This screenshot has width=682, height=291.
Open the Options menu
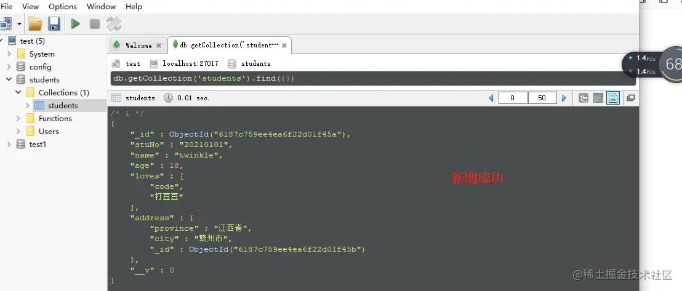pos(63,7)
